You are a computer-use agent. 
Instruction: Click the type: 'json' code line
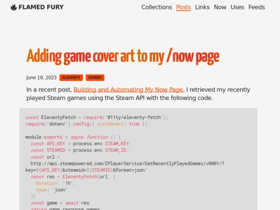(x=53, y=190)
